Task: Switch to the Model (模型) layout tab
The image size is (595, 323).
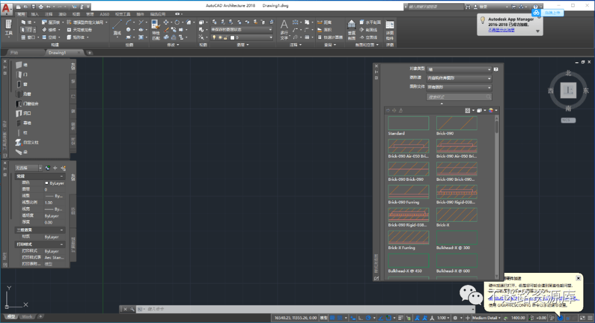Action: [x=11, y=316]
